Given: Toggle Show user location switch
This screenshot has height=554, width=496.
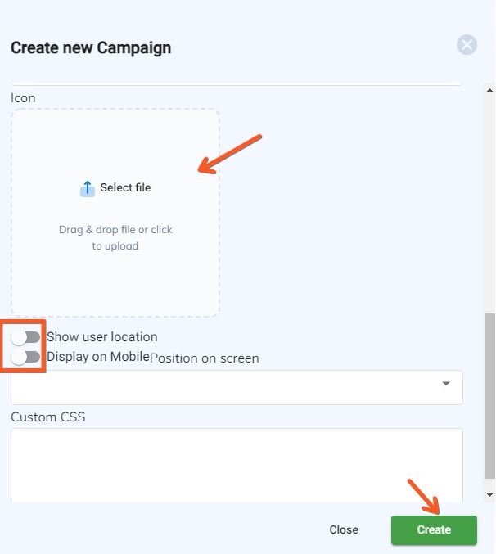Looking at the screenshot, I should pos(25,337).
